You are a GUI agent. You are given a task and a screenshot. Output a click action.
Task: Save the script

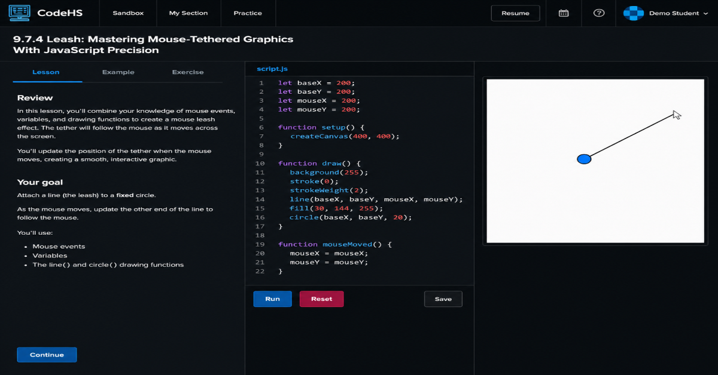click(443, 299)
